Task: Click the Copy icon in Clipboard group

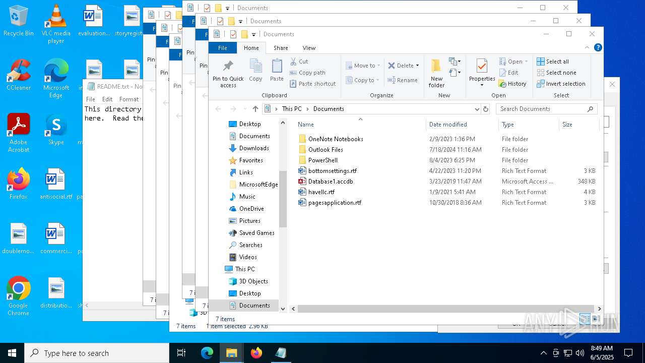Action: pyautogui.click(x=255, y=71)
